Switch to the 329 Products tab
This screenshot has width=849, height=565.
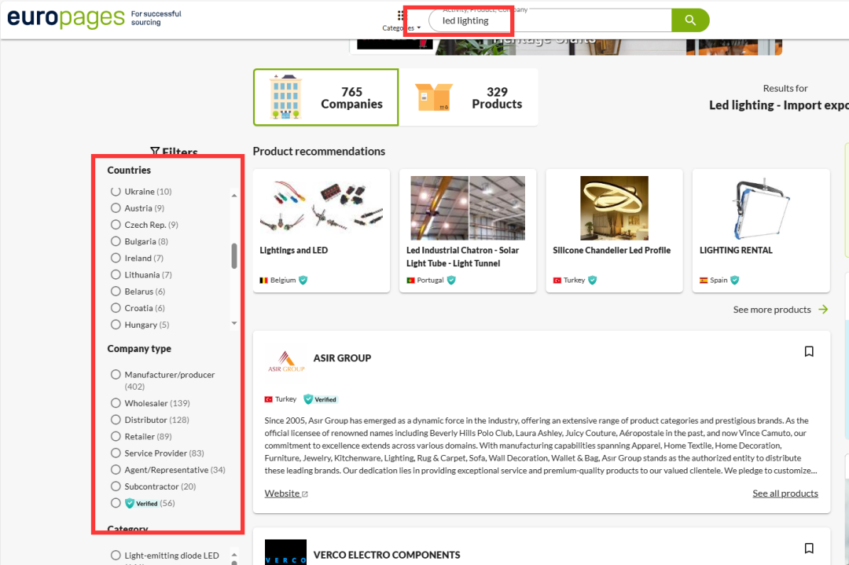click(469, 97)
